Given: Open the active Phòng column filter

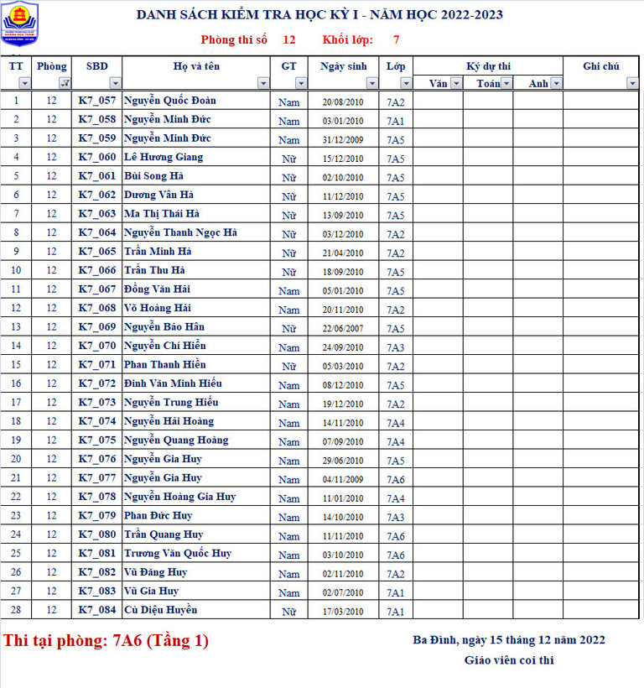Looking at the screenshot, I should tap(65, 83).
